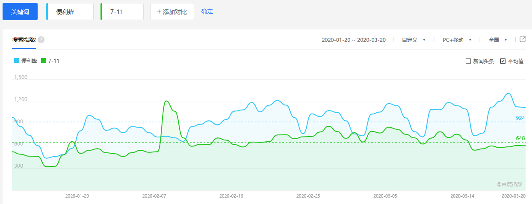This screenshot has height=204, width=532.
Task: Expand the PC+移动 device dropdown
Action: click(x=457, y=40)
